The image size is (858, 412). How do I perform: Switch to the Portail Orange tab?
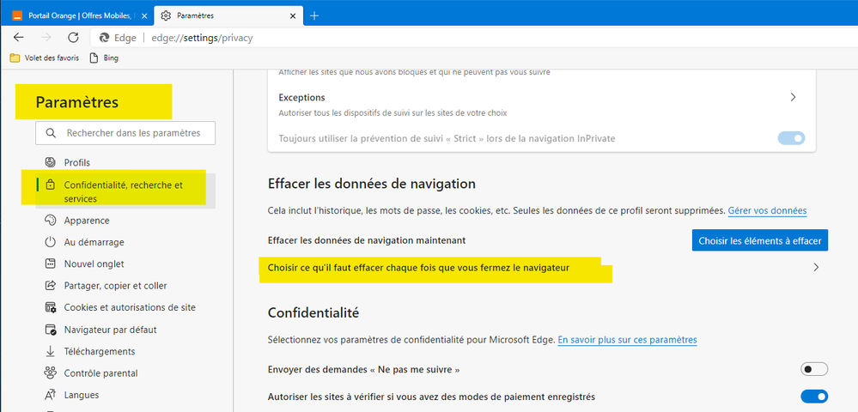click(x=80, y=15)
